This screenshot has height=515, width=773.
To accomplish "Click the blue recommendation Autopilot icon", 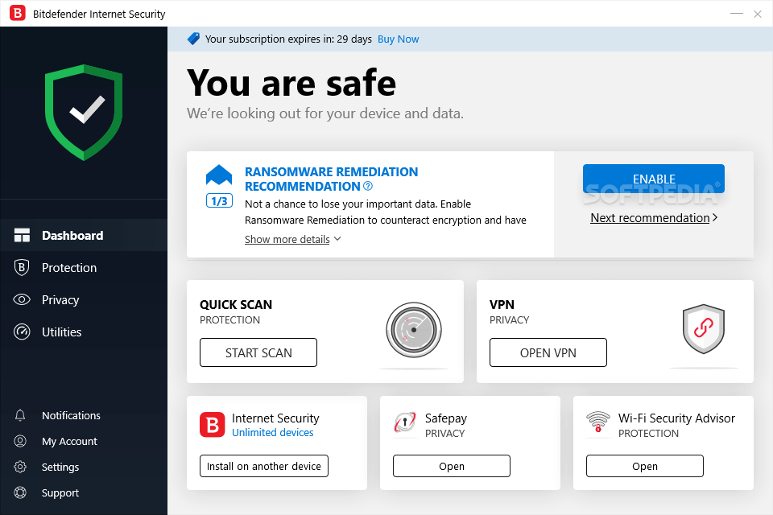I will tap(219, 175).
